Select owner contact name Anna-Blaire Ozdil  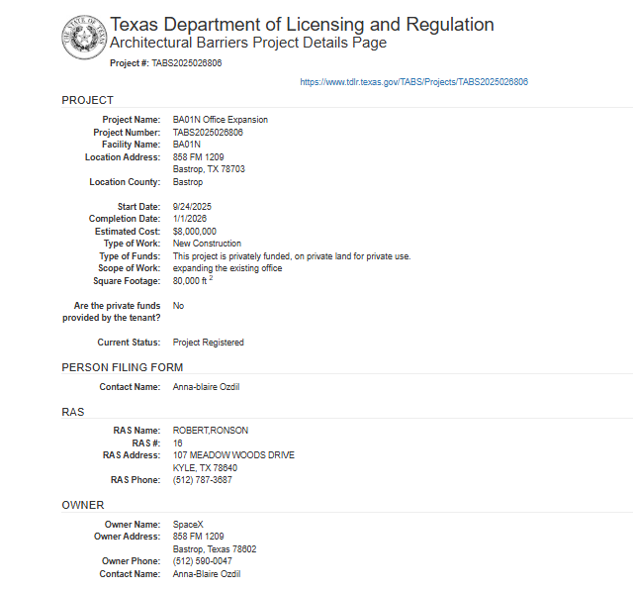(207, 574)
